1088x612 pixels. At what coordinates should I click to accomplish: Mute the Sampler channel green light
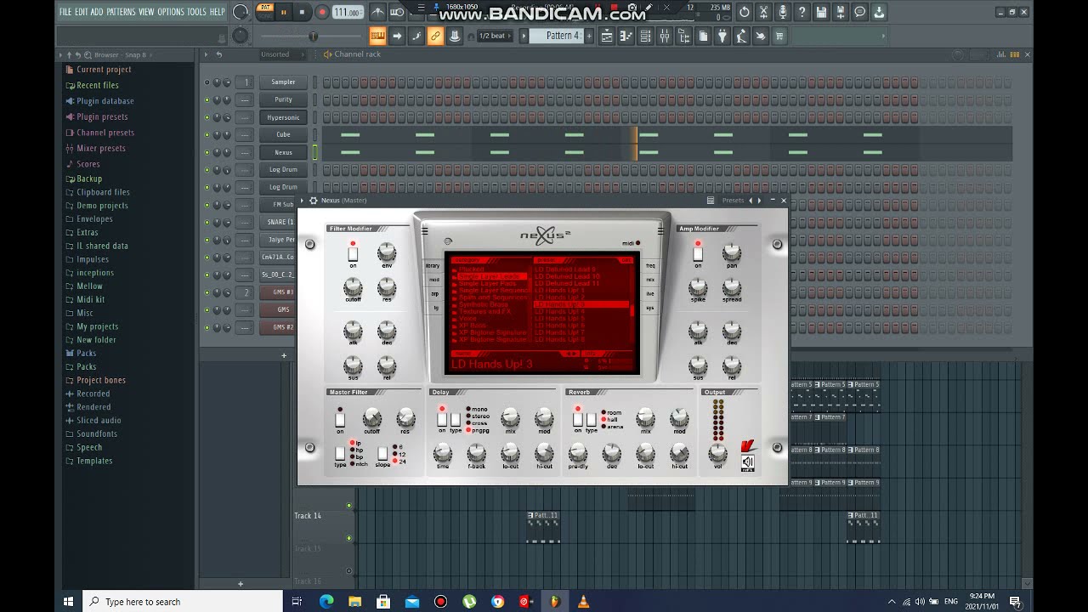tap(207, 82)
